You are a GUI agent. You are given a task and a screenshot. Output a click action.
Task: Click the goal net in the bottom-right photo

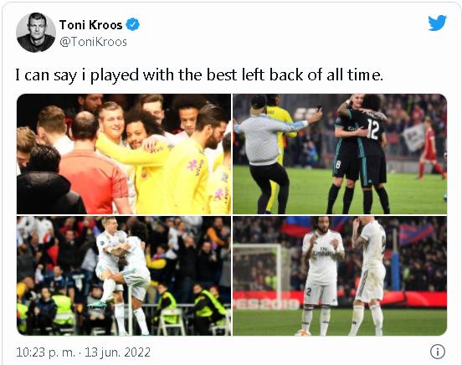coord(258,270)
